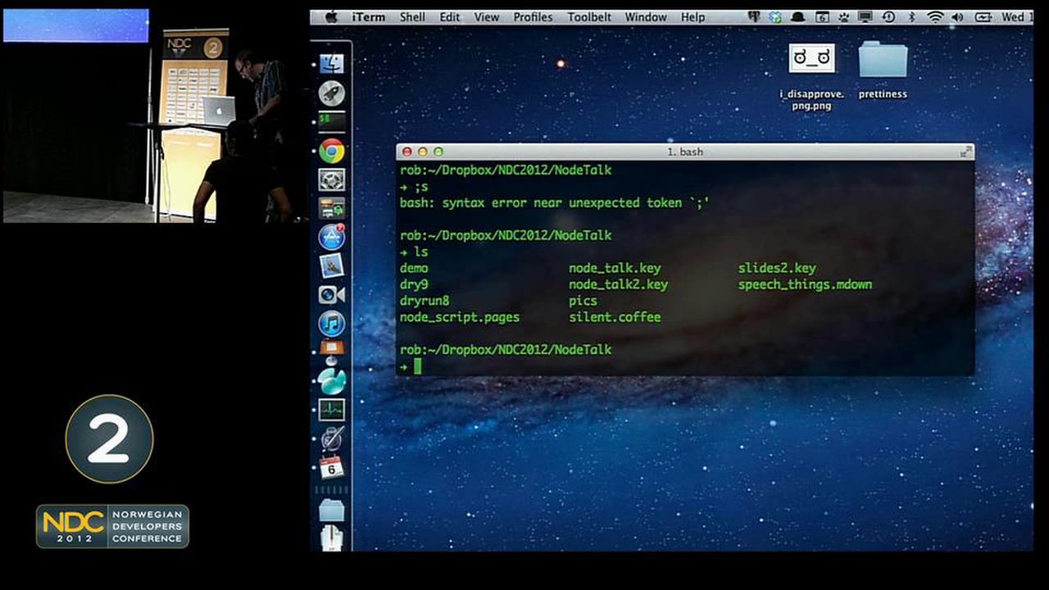The height and width of the screenshot is (590, 1049).
Task: Open the Apple menu
Action: pyautogui.click(x=331, y=17)
